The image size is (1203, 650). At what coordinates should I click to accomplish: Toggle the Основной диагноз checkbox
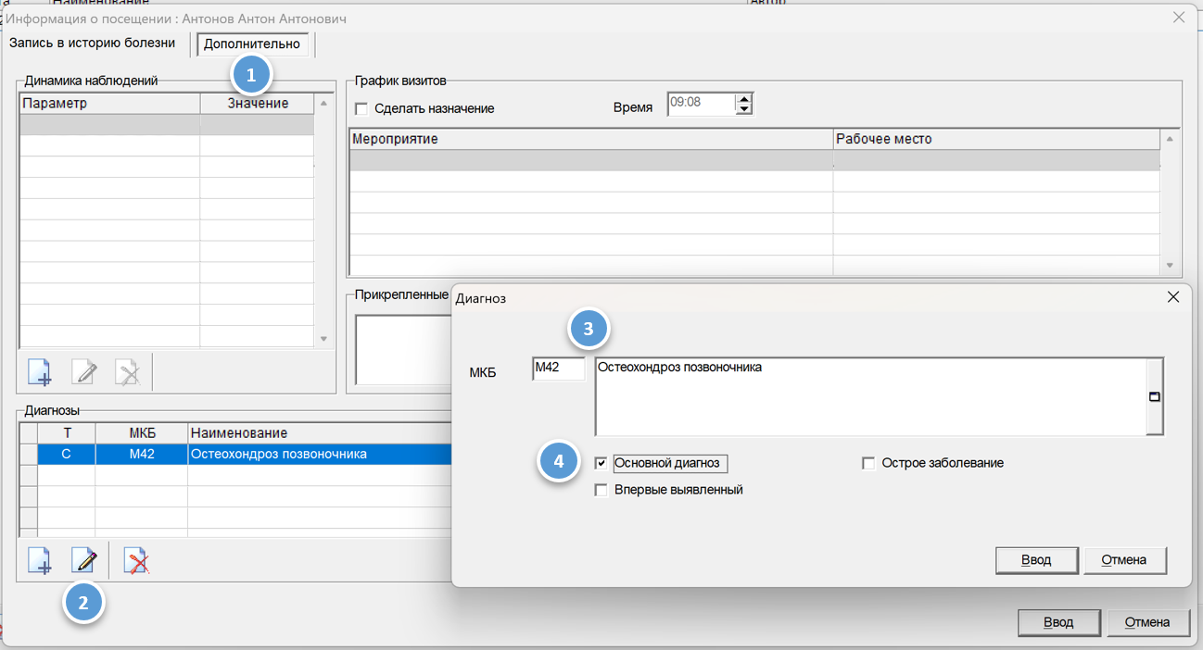pyautogui.click(x=601, y=463)
